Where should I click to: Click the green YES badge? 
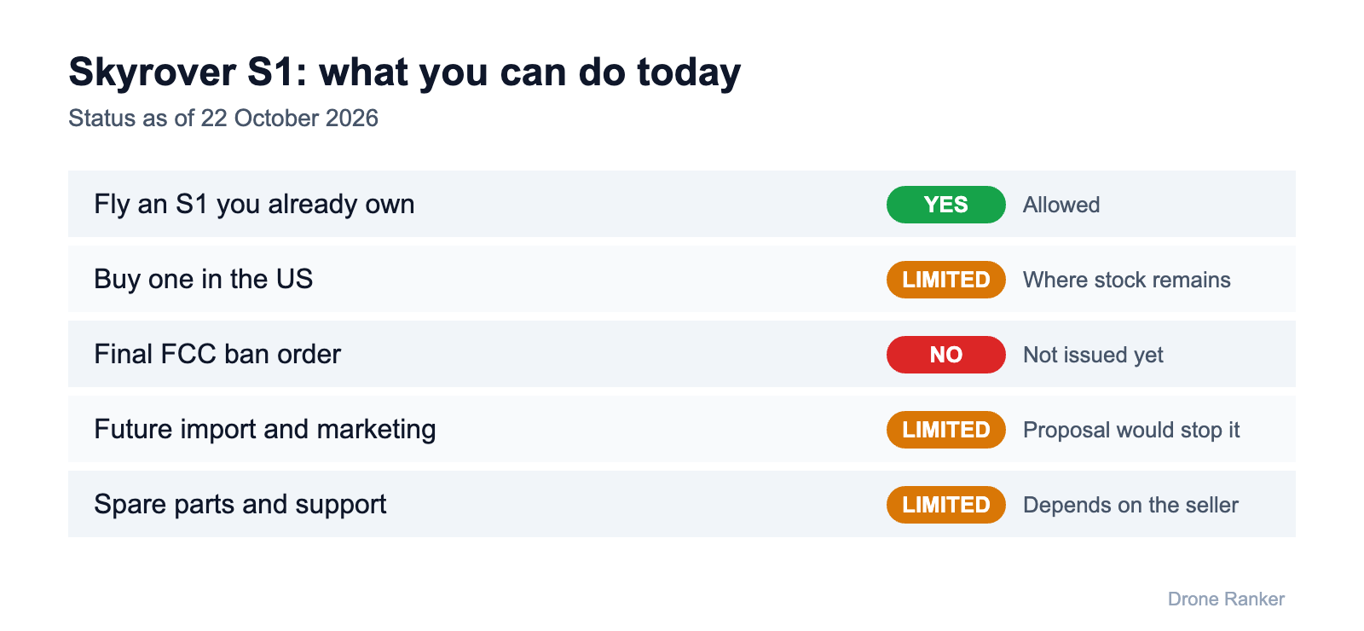pos(945,205)
